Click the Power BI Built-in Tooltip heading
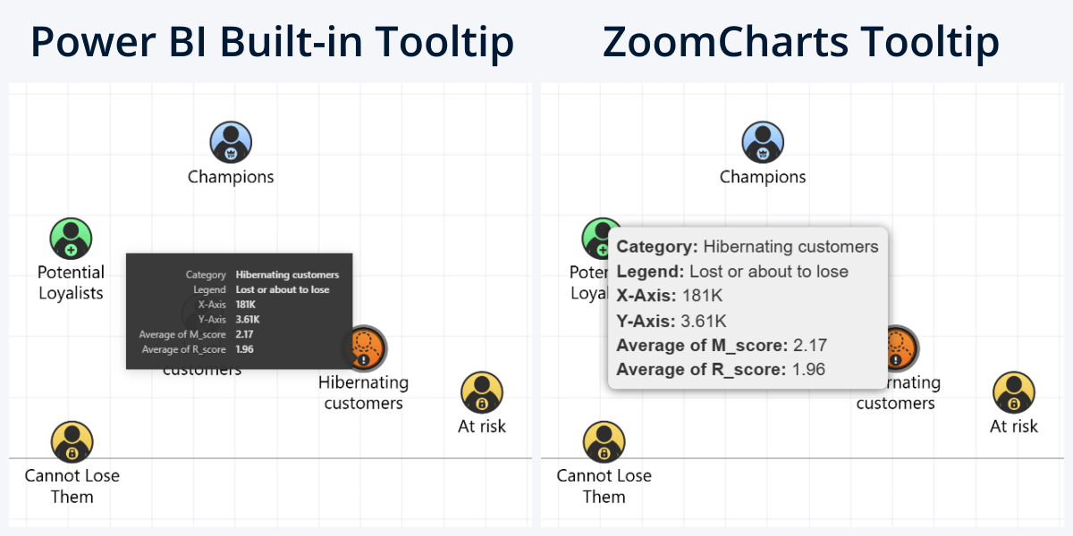 click(273, 41)
